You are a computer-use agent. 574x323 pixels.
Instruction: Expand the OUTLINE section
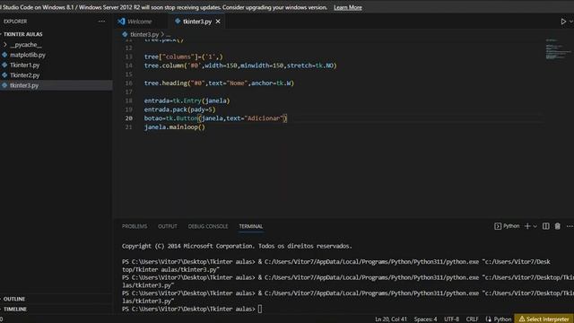point(14,299)
